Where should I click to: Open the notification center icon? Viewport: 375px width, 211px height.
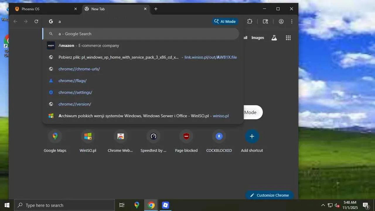(366, 205)
